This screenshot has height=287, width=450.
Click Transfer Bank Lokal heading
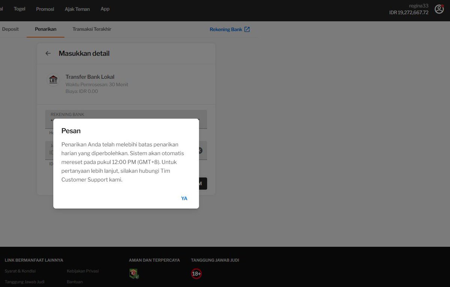coord(90,77)
